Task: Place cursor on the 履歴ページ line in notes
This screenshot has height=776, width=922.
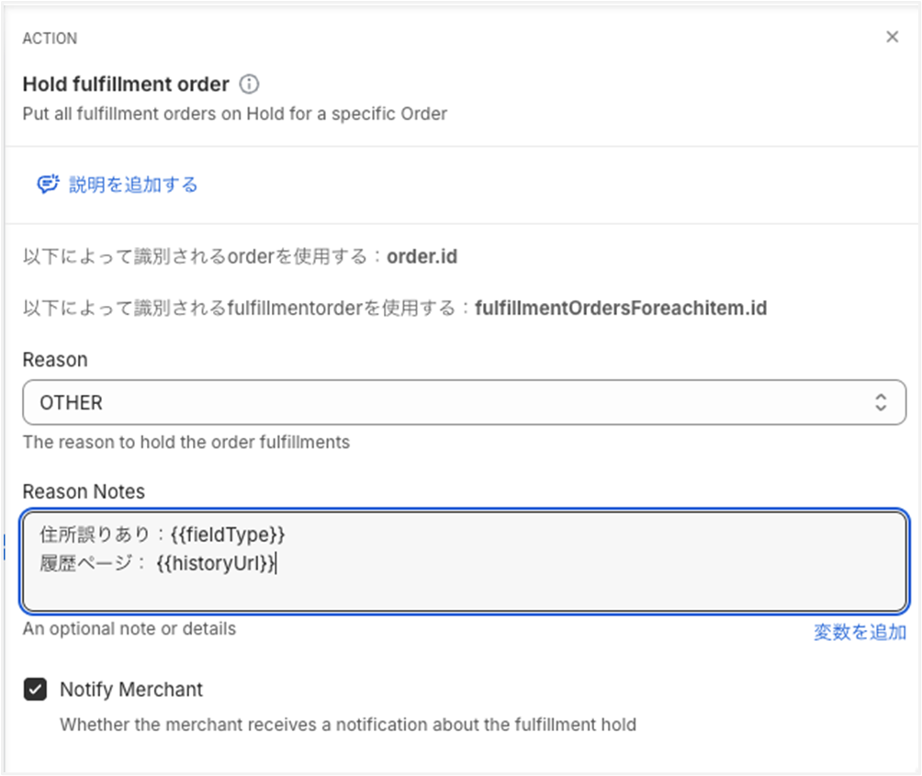Action: point(92,564)
